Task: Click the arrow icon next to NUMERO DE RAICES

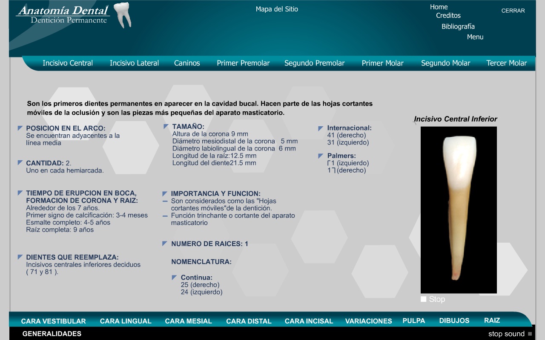Action: (164, 243)
